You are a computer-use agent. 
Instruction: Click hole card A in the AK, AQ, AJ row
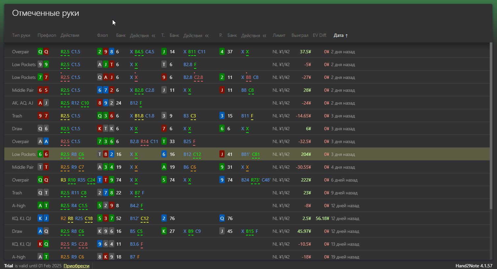(40, 103)
